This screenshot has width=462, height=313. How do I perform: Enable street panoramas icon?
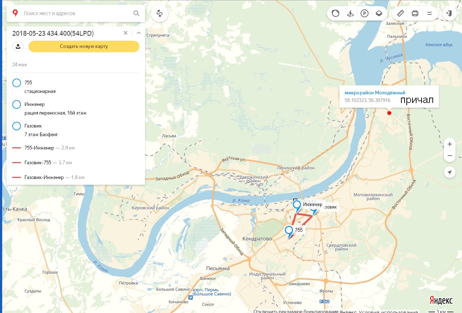point(350,14)
